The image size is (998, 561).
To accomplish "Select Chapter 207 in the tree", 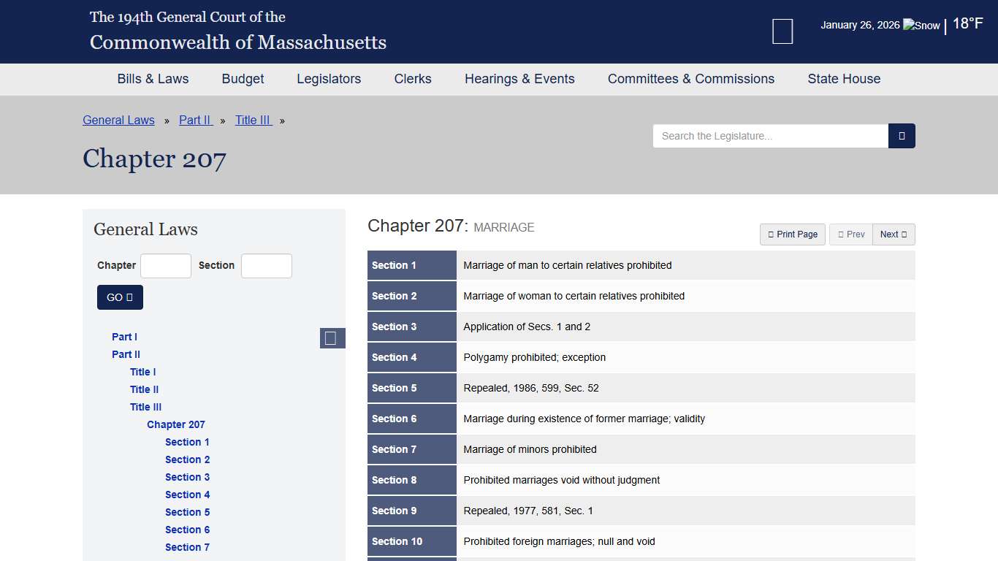I will click(x=176, y=424).
